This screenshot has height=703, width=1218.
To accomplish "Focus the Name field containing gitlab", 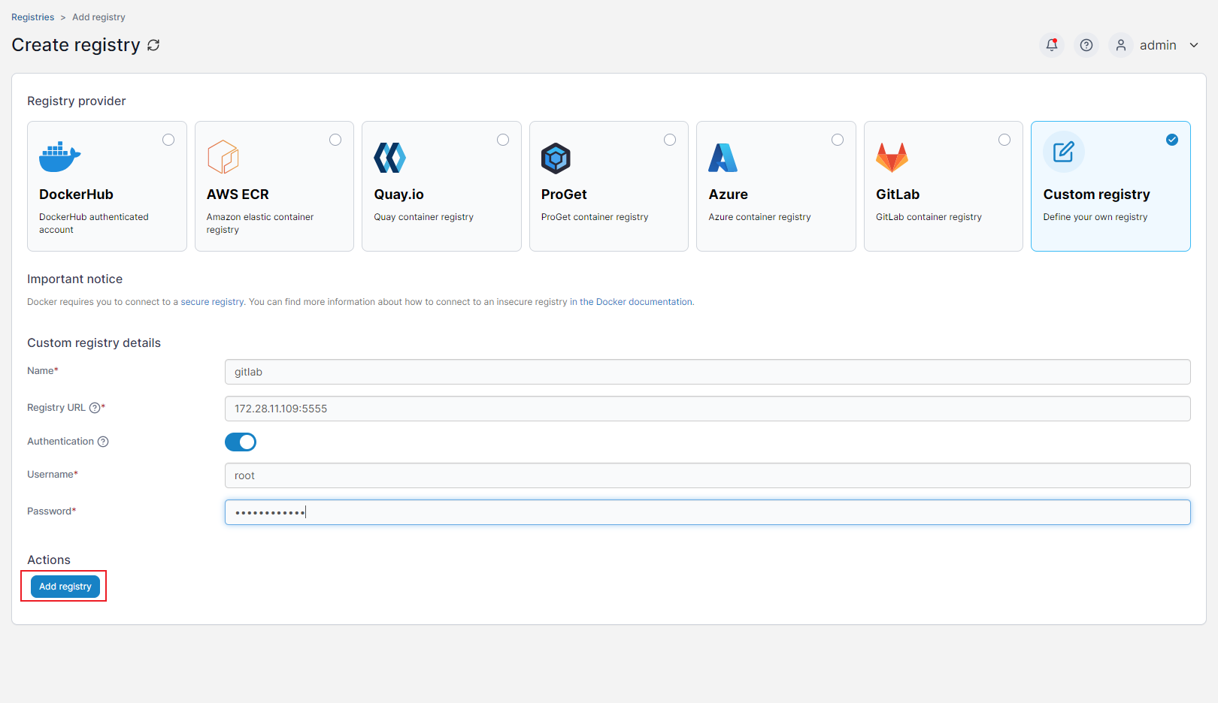I will tap(707, 372).
